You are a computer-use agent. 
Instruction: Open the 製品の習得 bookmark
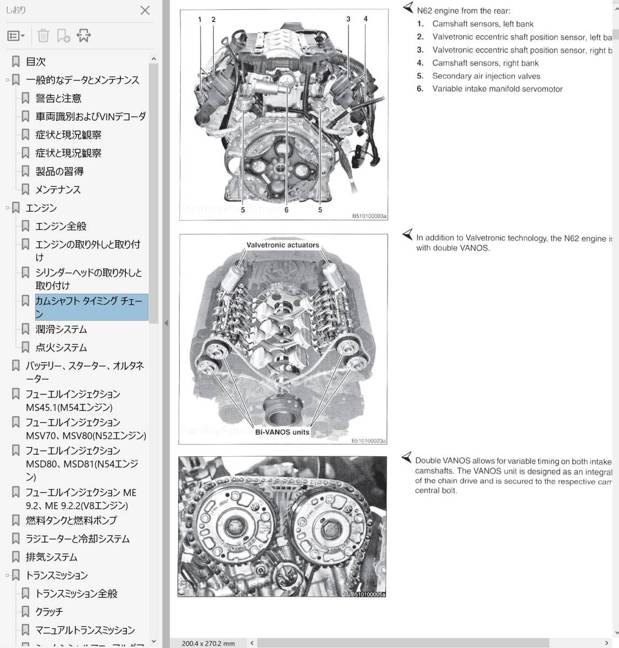(59, 171)
